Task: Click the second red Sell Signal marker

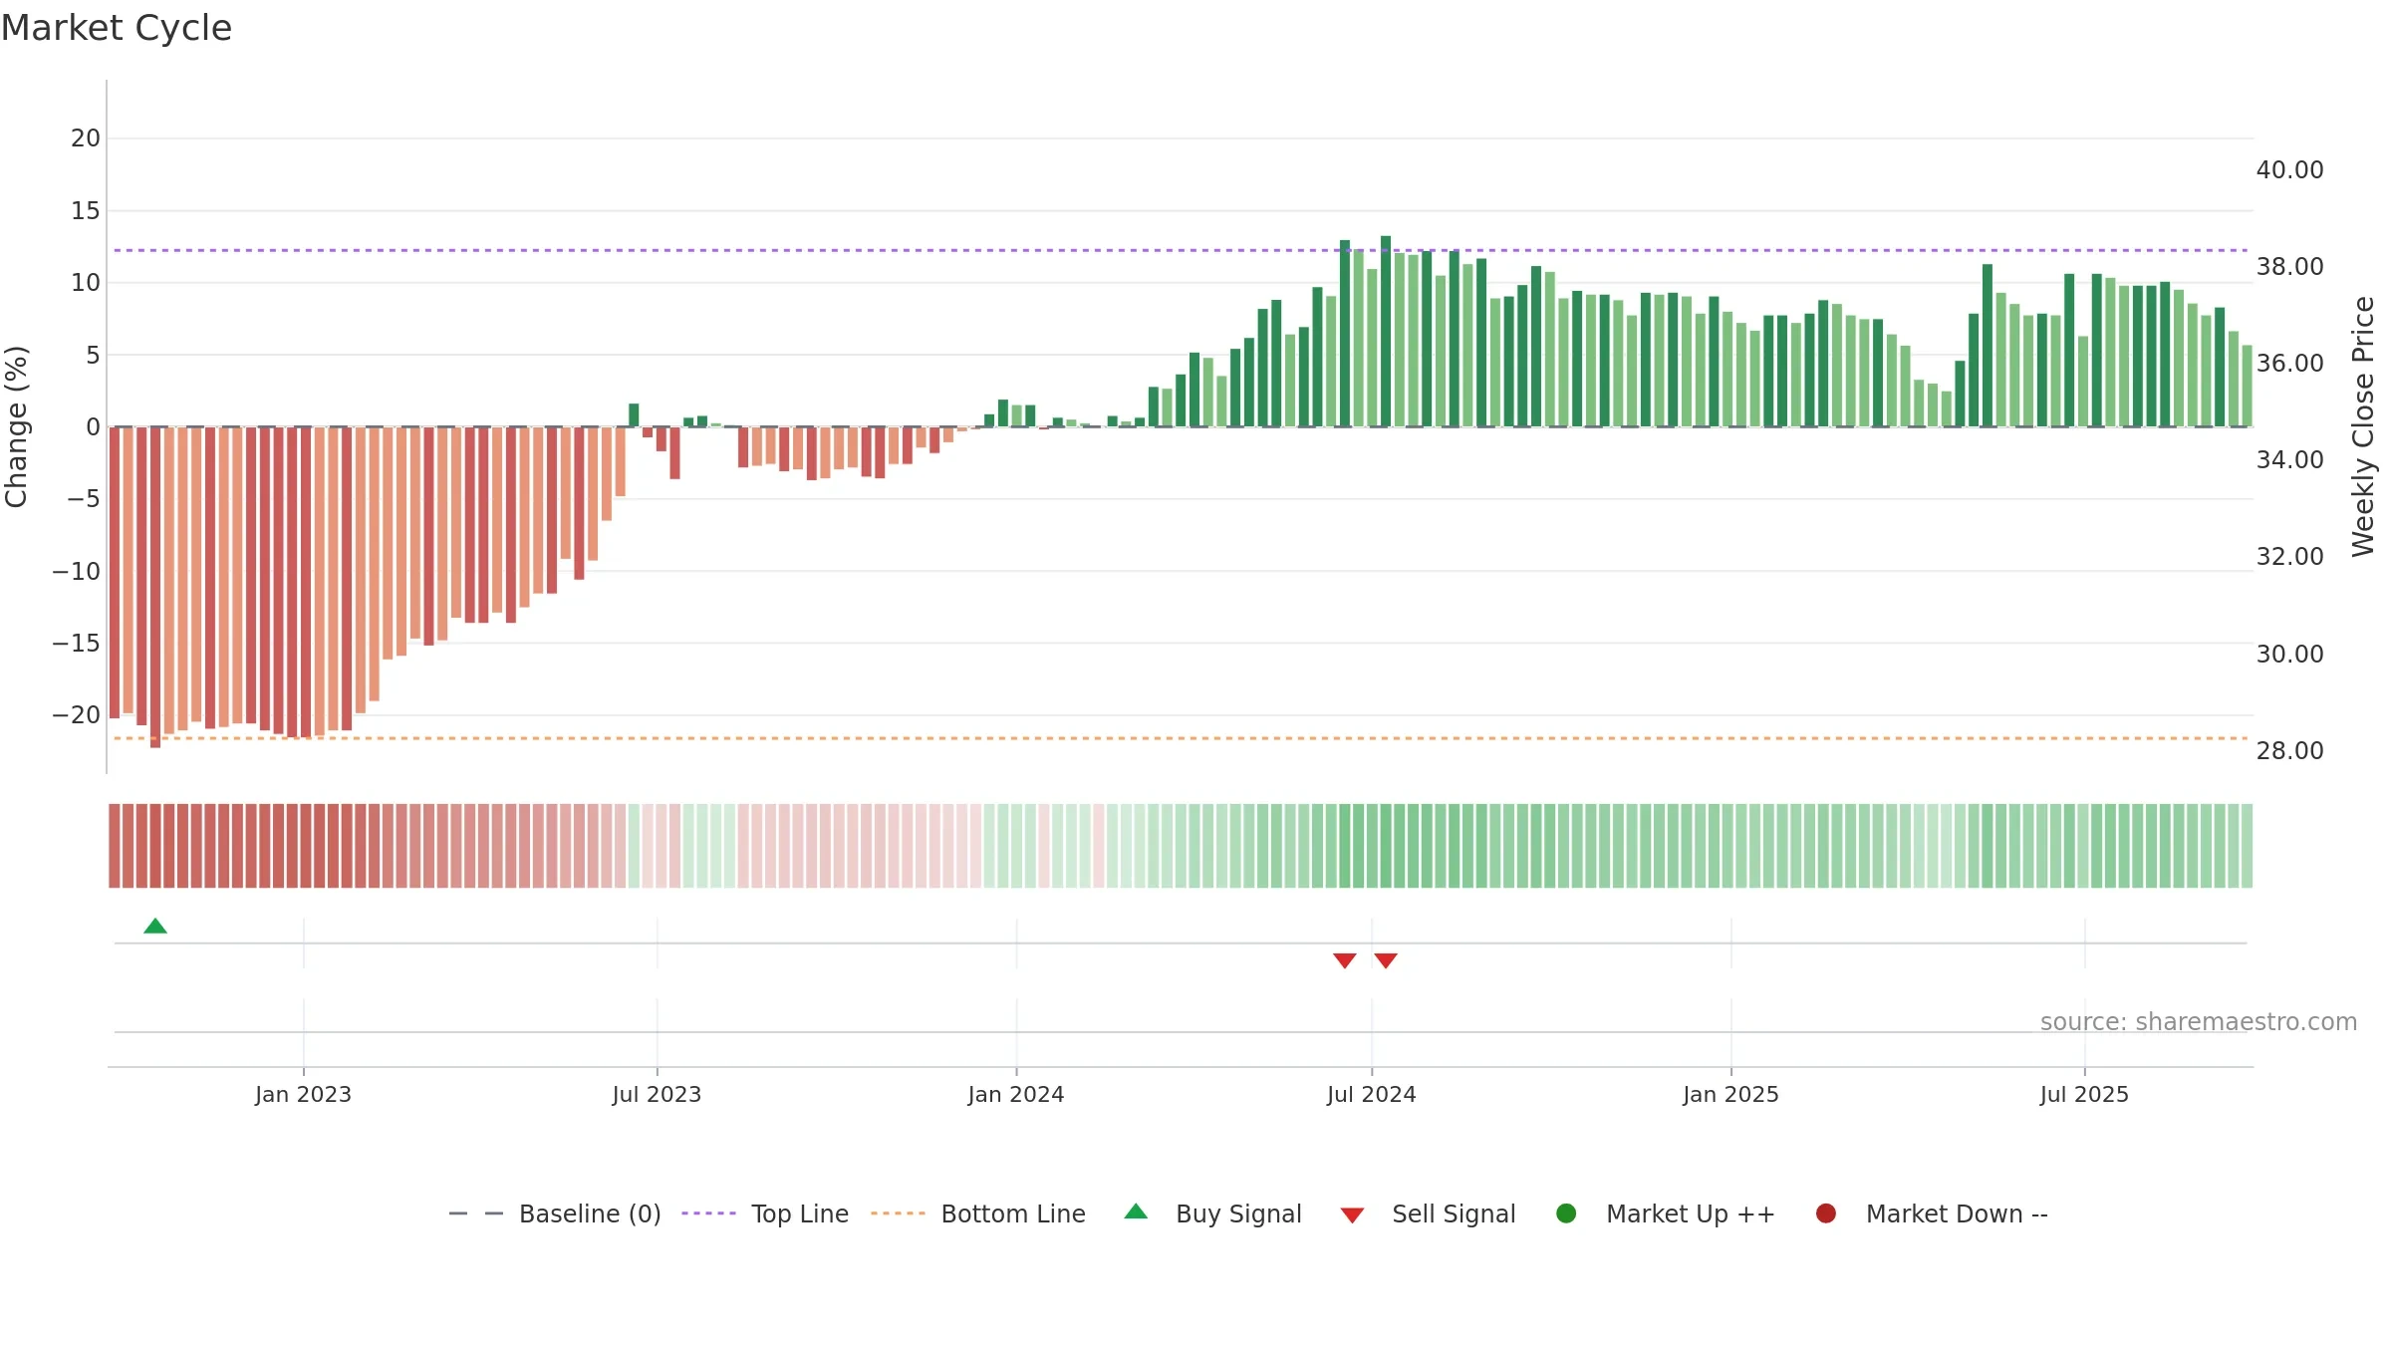Action: [1386, 960]
